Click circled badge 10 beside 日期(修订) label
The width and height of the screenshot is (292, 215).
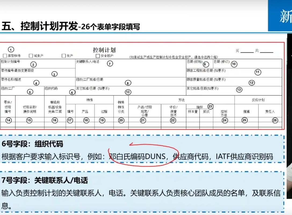coord(234,64)
